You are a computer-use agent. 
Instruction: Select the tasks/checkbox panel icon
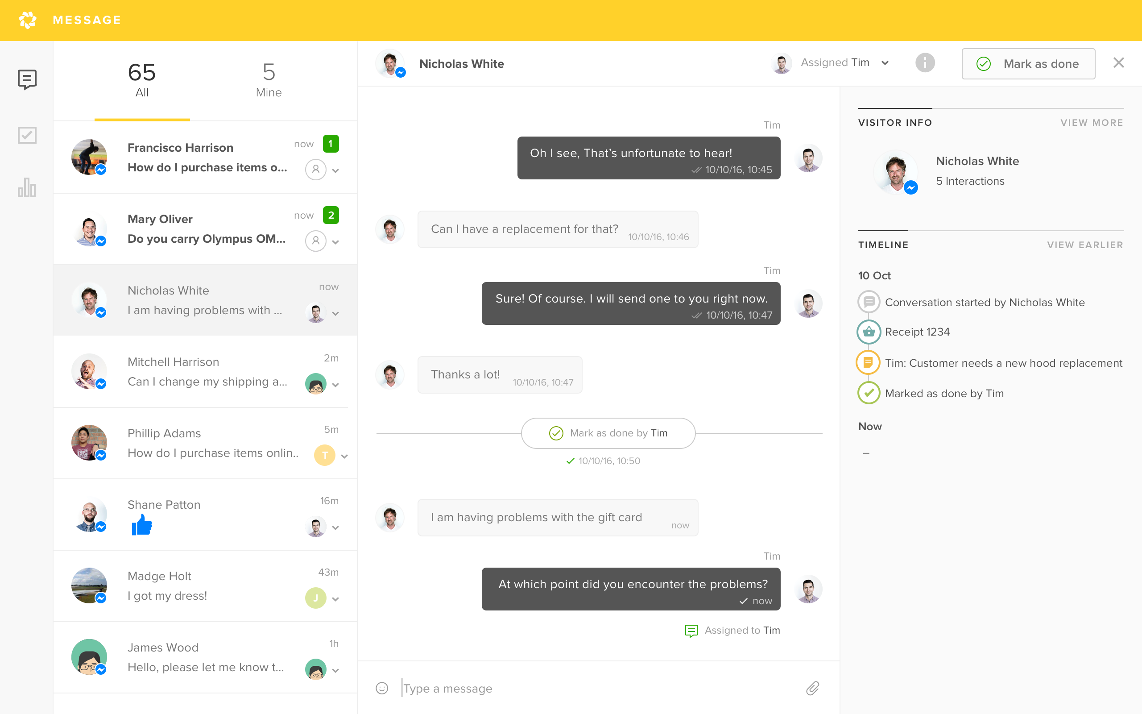point(27,135)
